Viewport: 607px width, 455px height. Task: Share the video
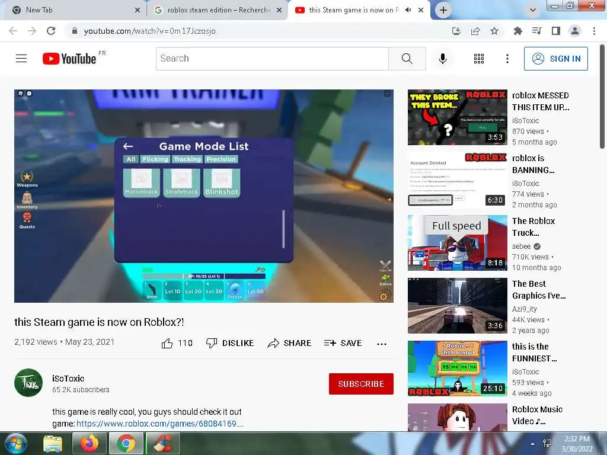289,343
